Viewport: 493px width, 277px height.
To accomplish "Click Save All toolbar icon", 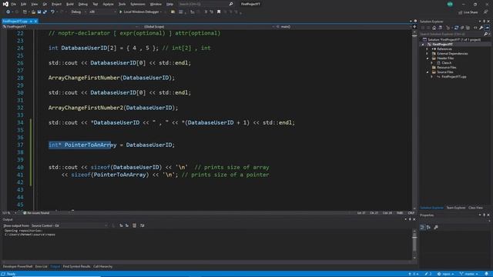I will [45, 12].
